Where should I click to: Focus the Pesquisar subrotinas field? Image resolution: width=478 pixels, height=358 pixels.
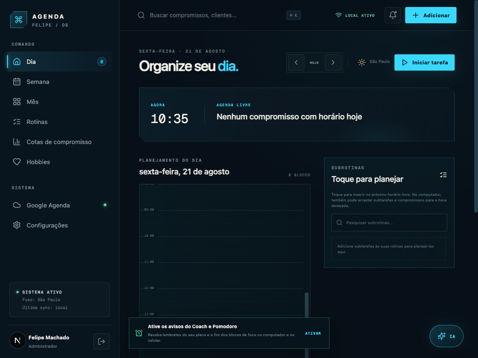pos(389,222)
